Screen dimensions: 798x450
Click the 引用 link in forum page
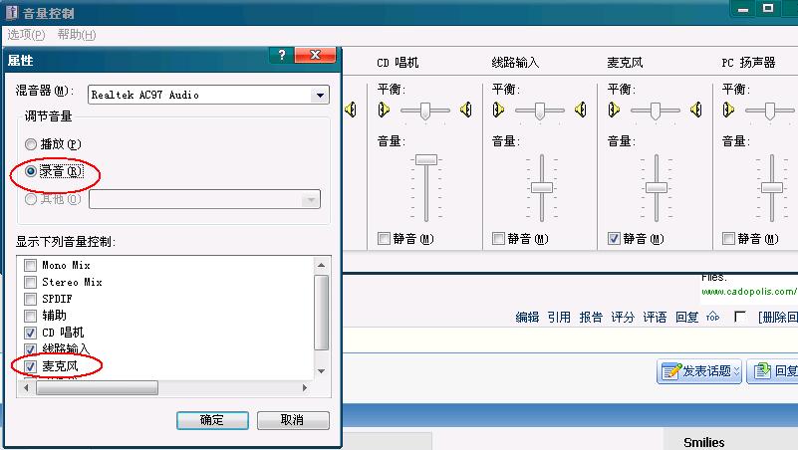tap(559, 318)
